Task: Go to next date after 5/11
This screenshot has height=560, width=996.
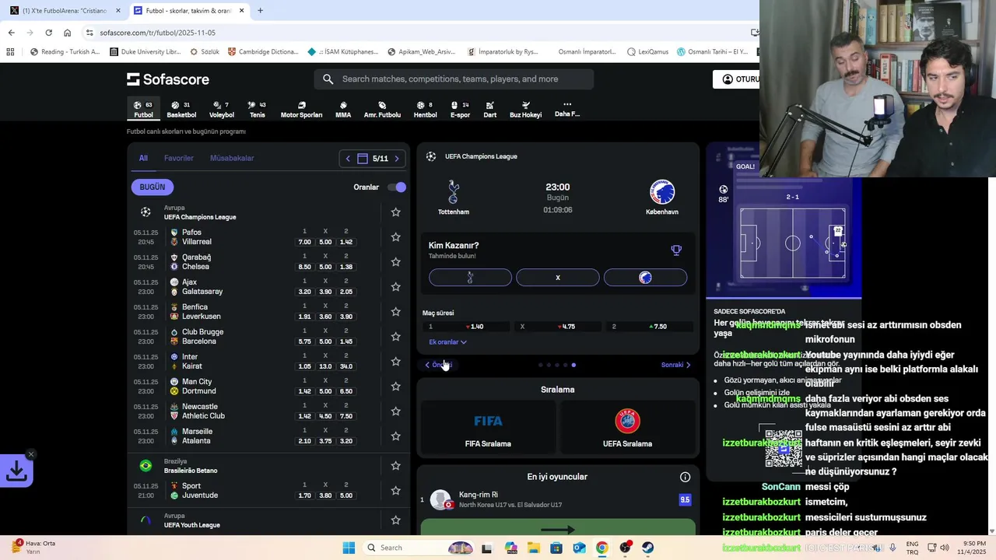Action: tap(397, 159)
